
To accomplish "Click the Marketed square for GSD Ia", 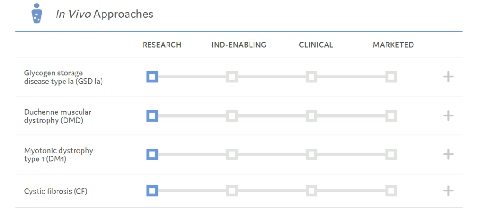I will click(391, 77).
